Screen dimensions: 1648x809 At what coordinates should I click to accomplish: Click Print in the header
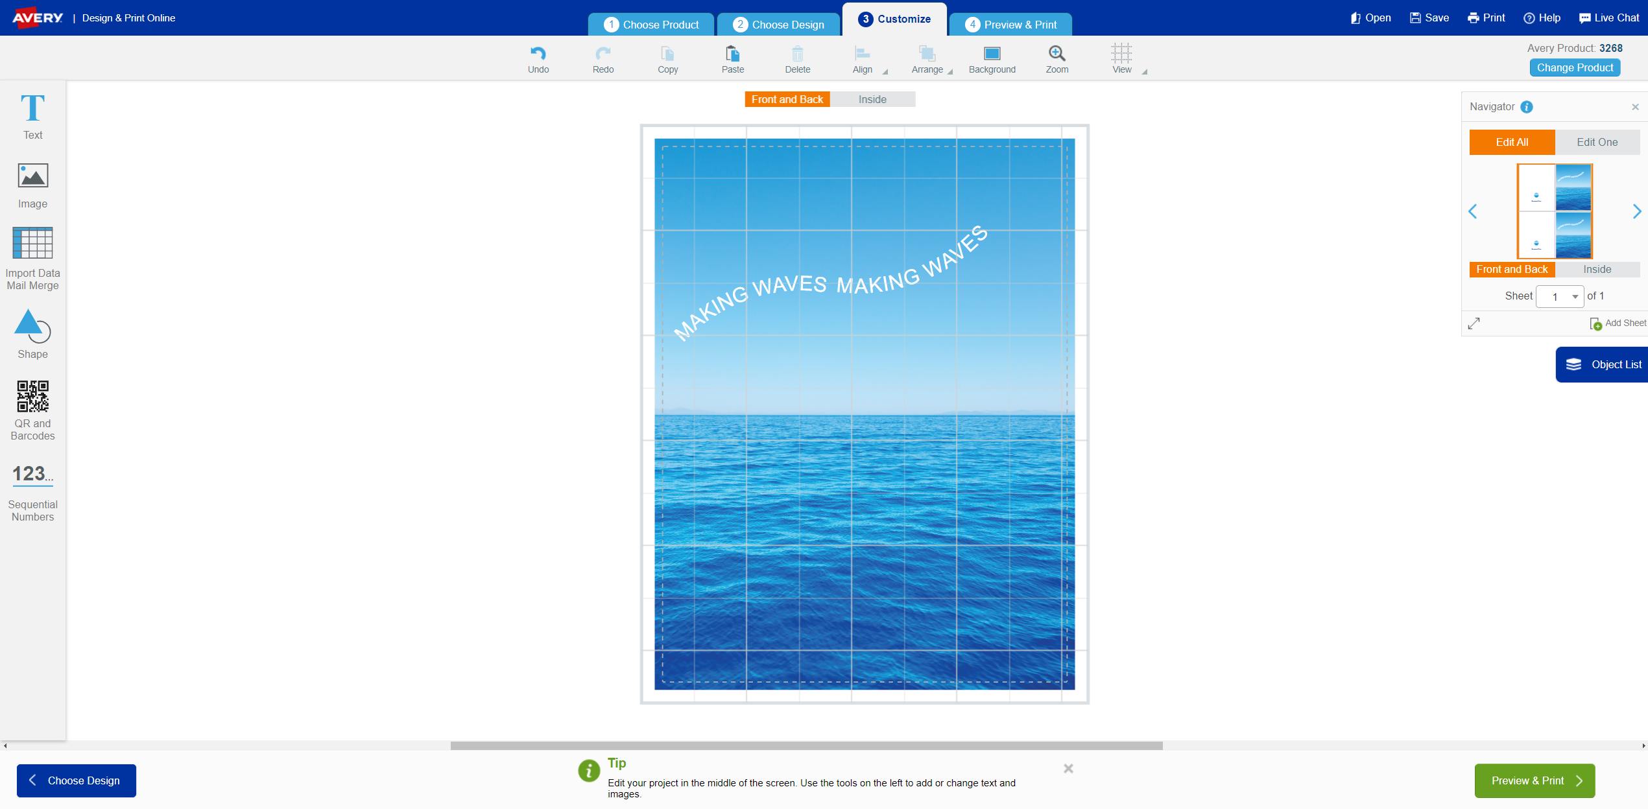tap(1487, 18)
